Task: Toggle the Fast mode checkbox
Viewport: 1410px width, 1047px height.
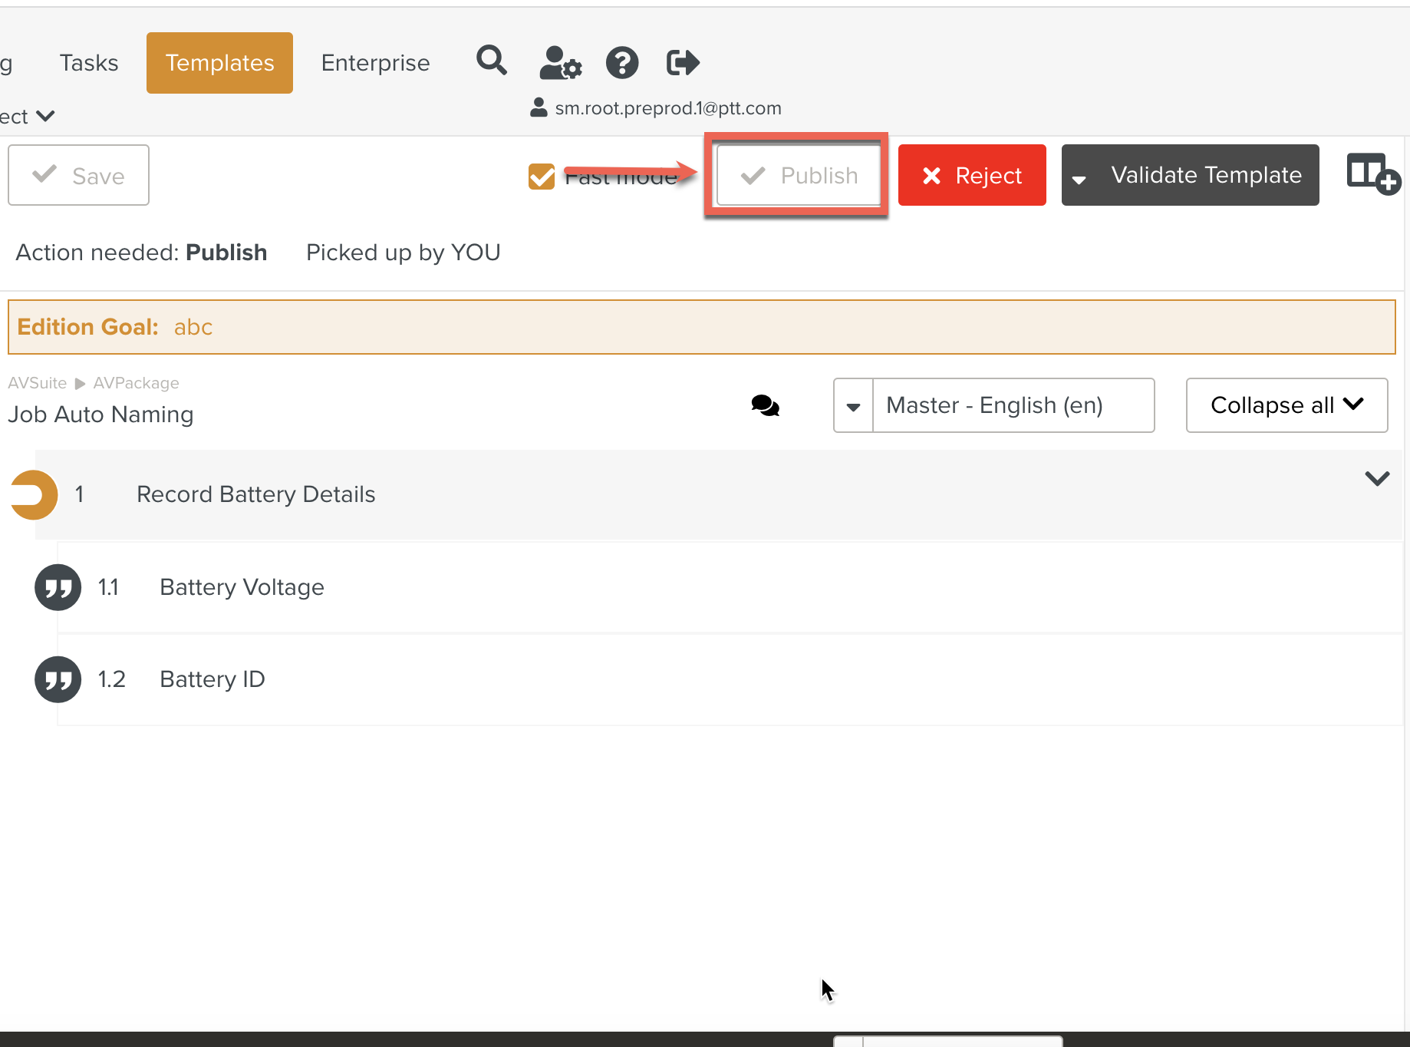Action: (542, 177)
